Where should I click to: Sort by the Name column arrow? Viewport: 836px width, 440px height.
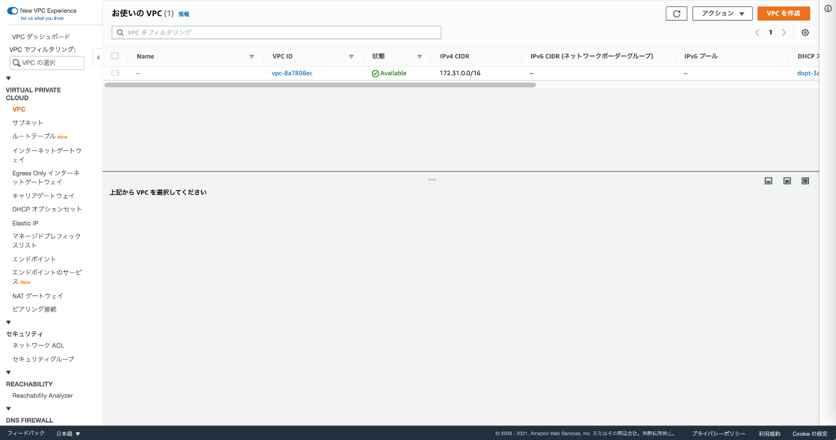252,57
